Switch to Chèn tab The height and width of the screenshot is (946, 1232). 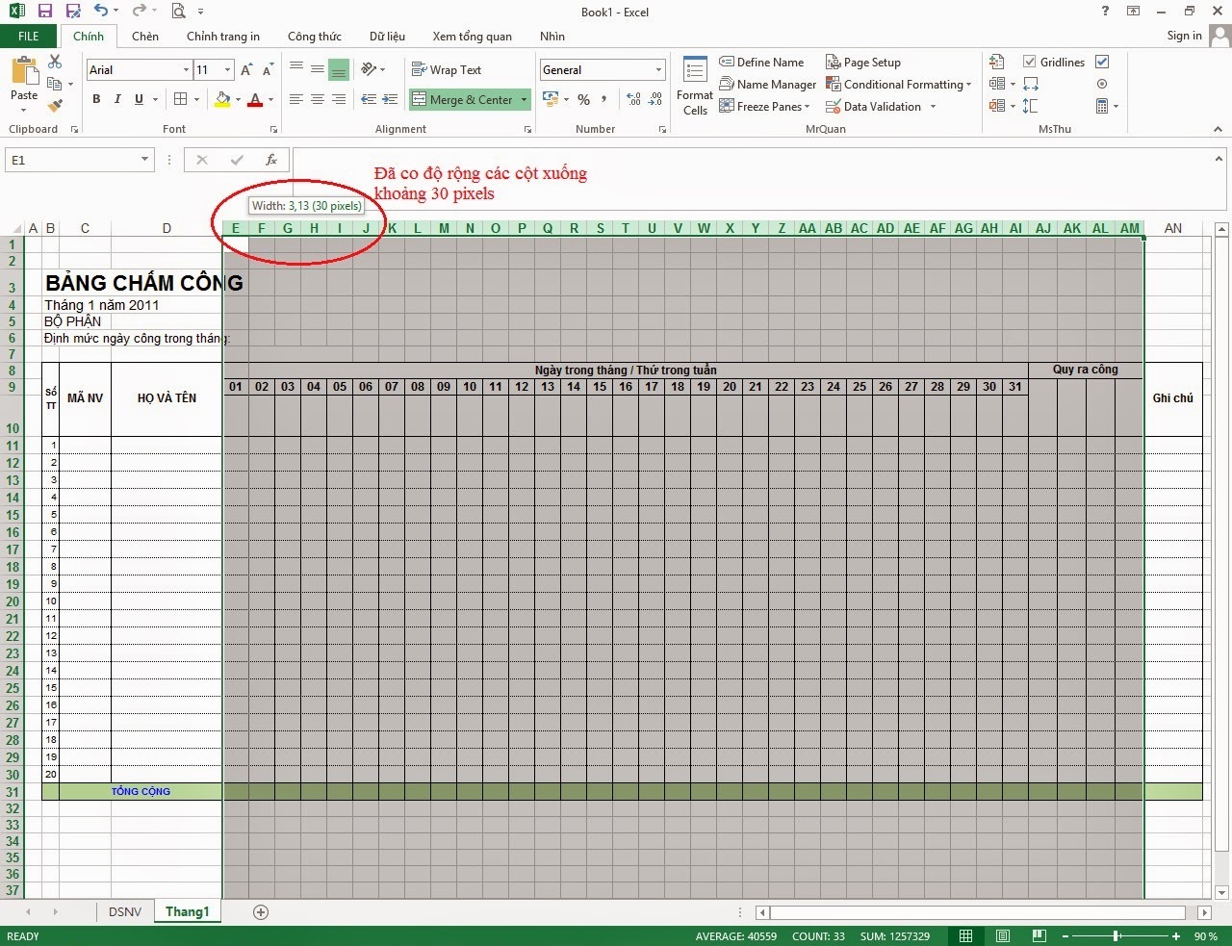[x=145, y=37]
